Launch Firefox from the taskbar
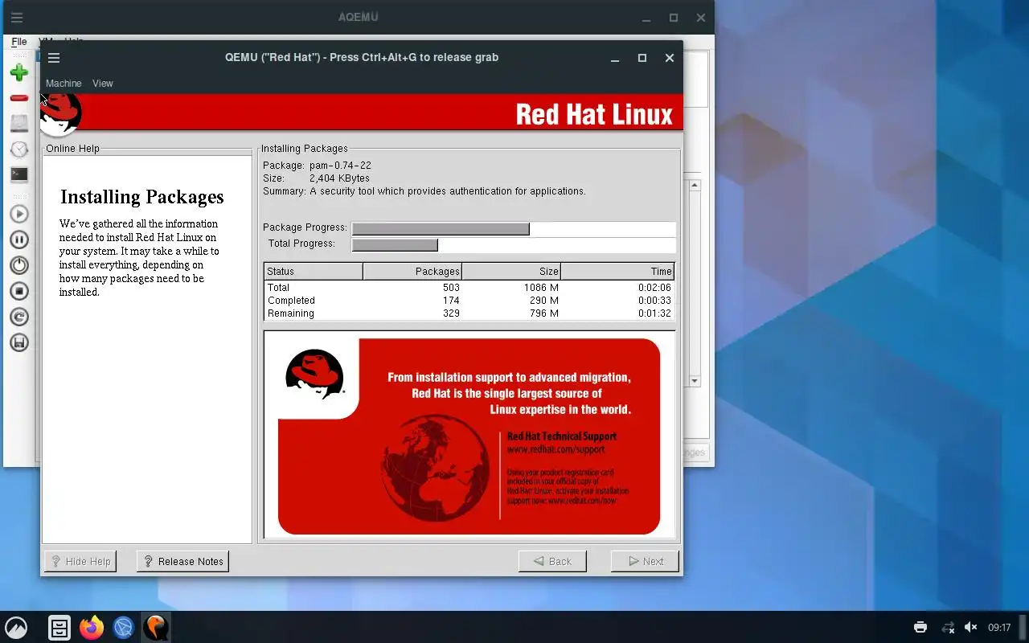 pos(92,627)
